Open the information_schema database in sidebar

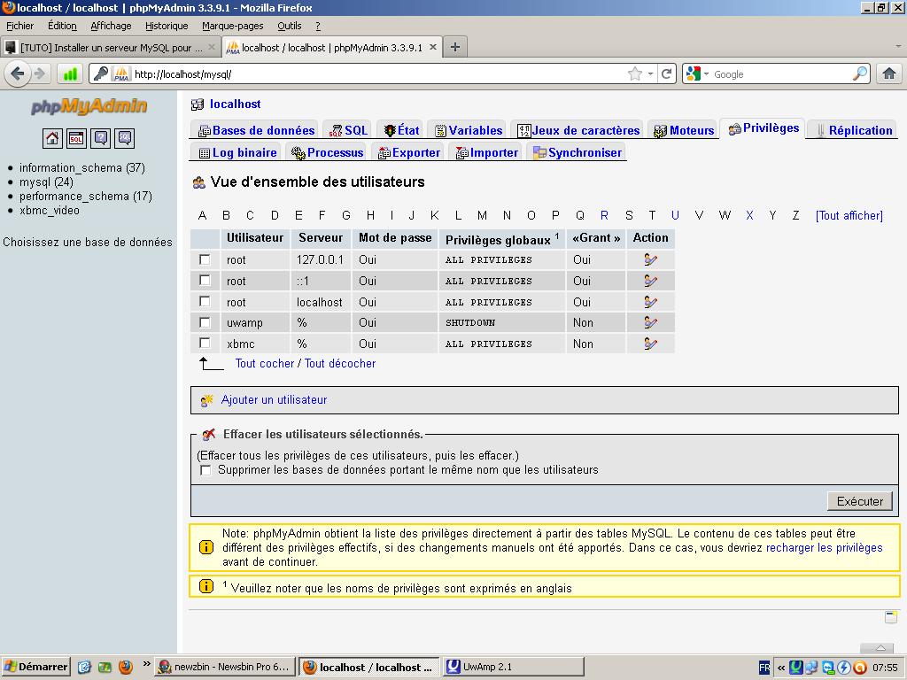point(82,167)
